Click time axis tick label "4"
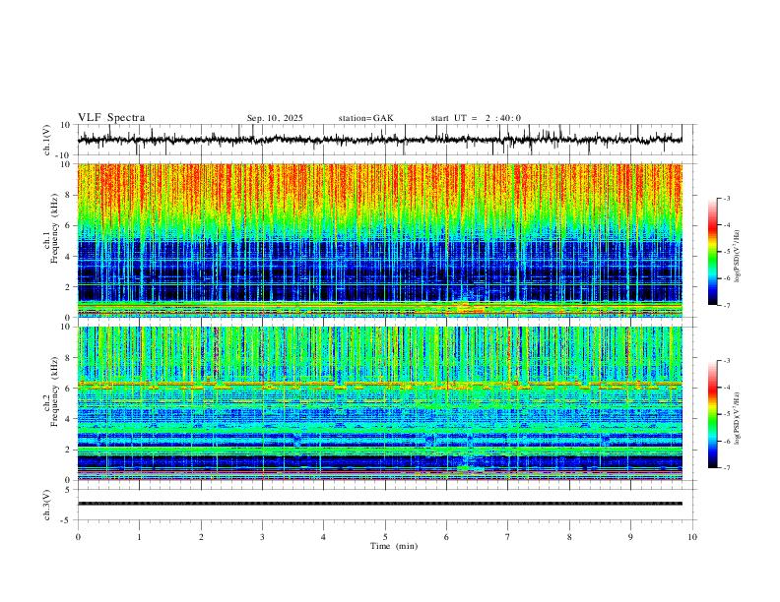The width and height of the screenshot is (780, 602). coord(323,537)
